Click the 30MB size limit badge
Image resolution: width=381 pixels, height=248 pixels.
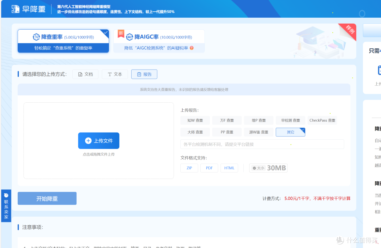[x=268, y=168]
